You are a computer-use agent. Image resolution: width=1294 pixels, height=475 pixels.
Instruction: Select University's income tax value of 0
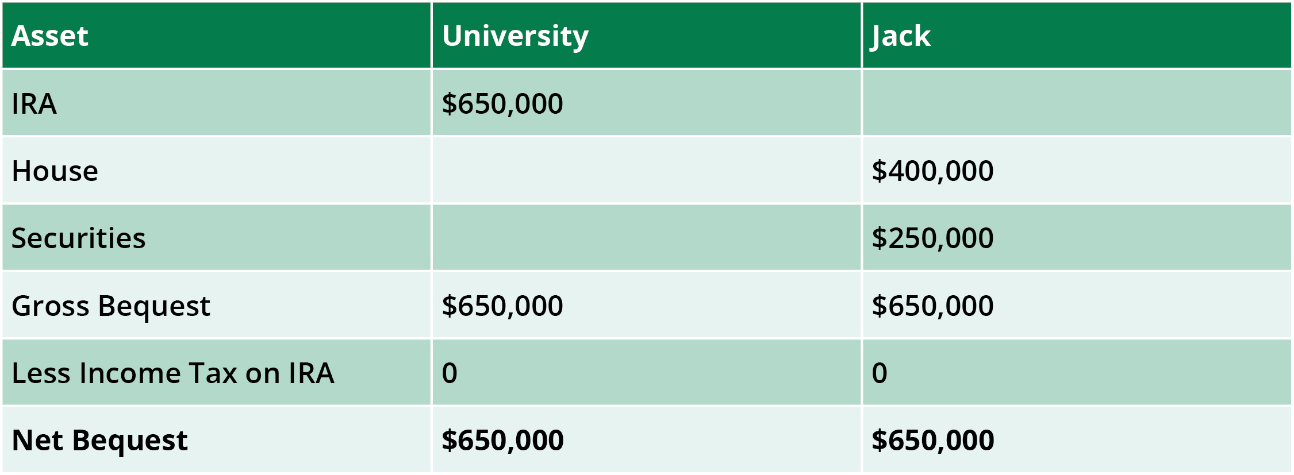tap(450, 373)
